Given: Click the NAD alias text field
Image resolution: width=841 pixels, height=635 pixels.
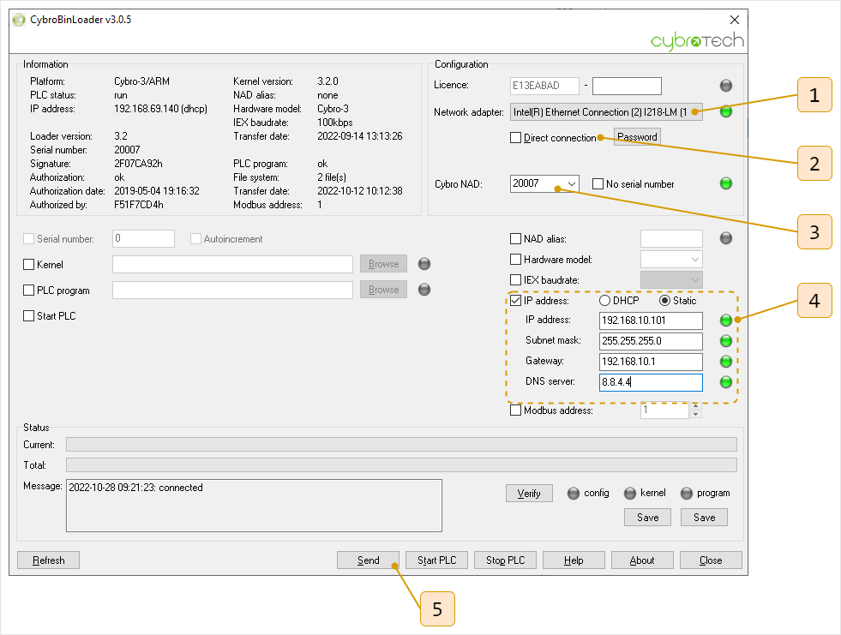Looking at the screenshot, I should (671, 239).
